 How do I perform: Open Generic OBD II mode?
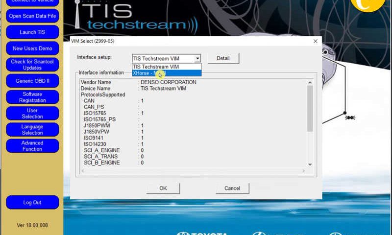32,81
